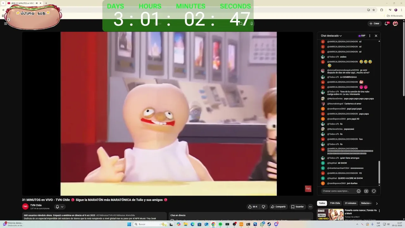Show next filter chips with arrow
The width and height of the screenshot is (405, 228).
tap(377, 203)
